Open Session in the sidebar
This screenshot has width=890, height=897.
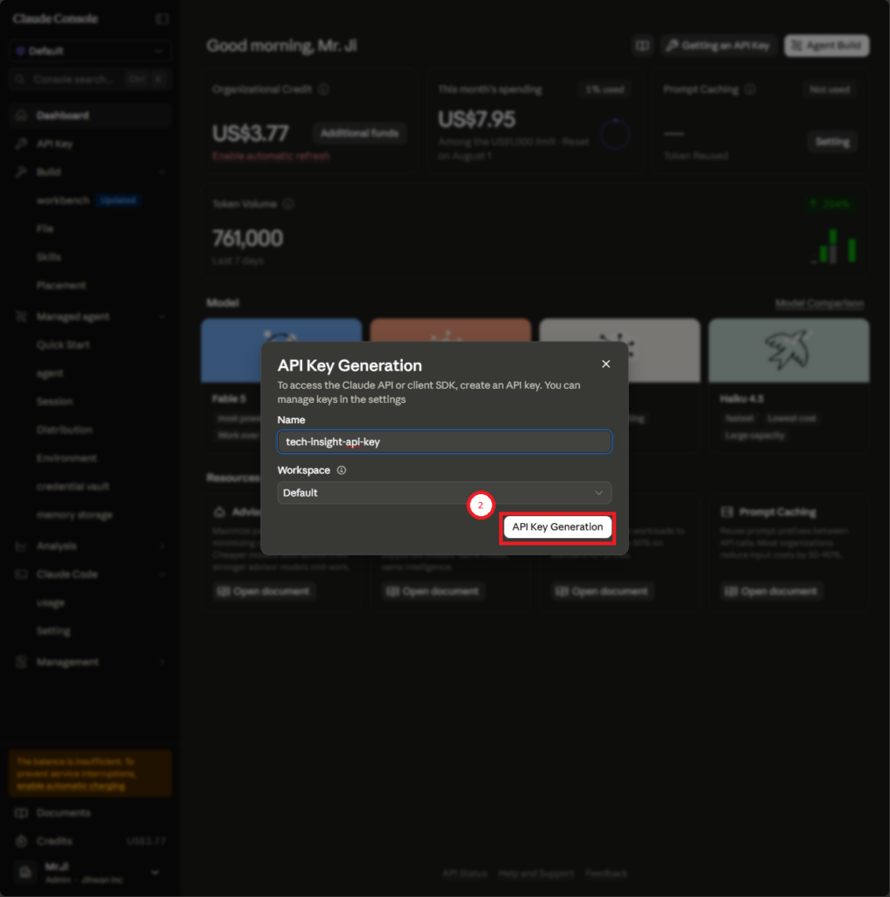(x=54, y=401)
